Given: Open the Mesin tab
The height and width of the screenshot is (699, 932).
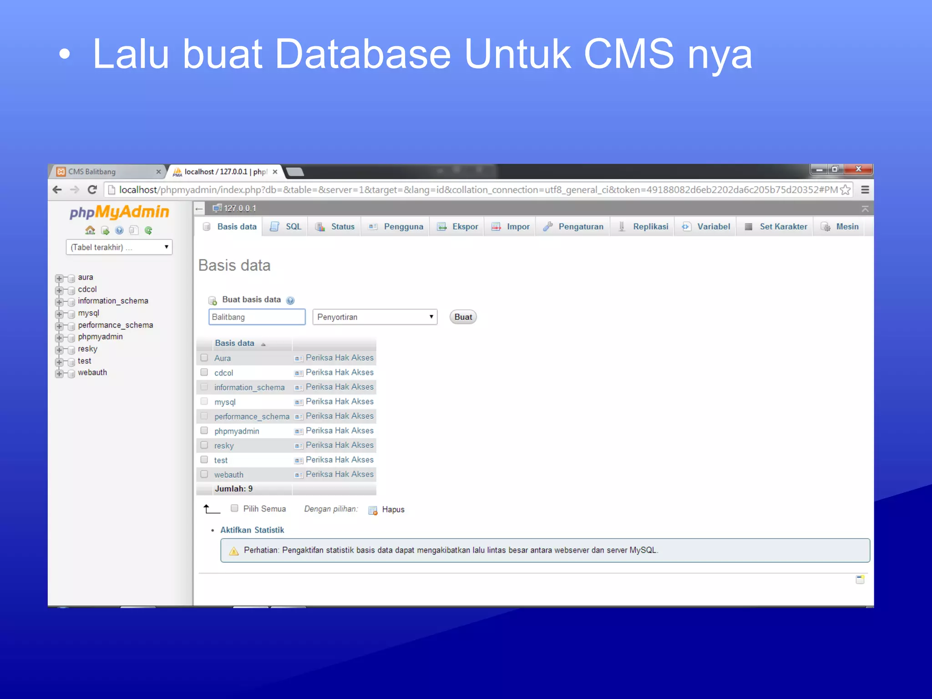Looking at the screenshot, I should click(x=839, y=227).
